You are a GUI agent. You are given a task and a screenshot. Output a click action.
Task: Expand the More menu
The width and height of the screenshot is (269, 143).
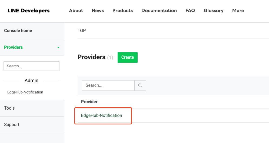click(238, 11)
